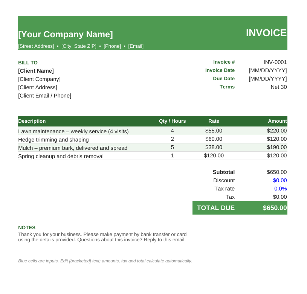This screenshot has height=294, width=307.
Task: Select the Subtotal $650.00 value
Action: (x=276, y=172)
